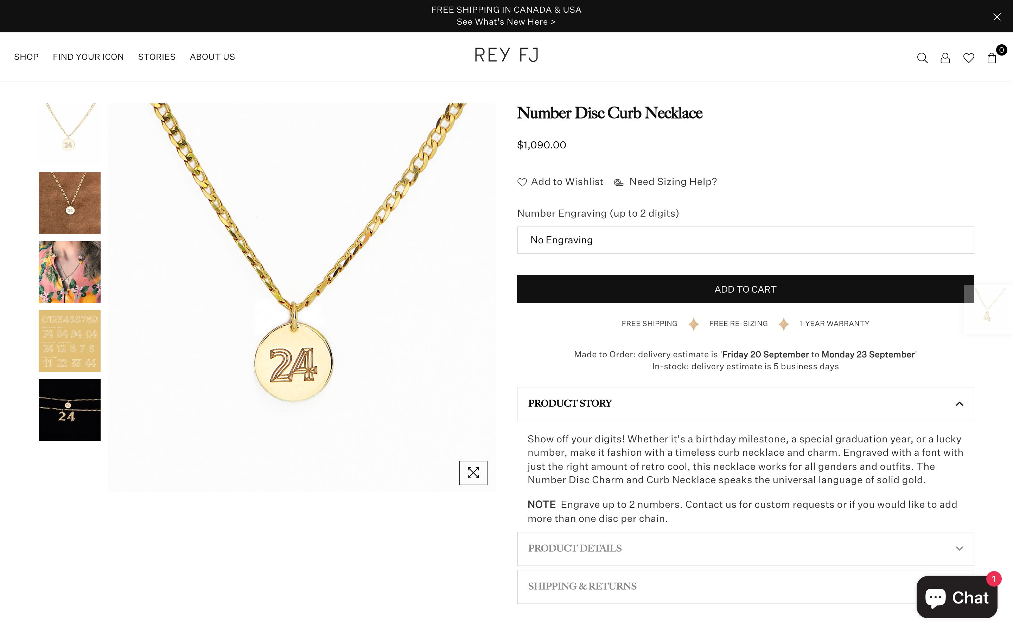Open the FIND YOUR ICON menu
The width and height of the screenshot is (1013, 633).
88,57
